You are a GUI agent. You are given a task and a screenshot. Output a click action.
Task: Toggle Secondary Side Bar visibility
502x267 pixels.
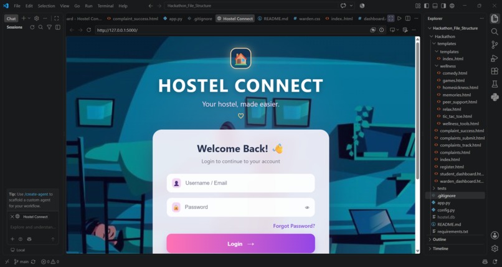443,6
